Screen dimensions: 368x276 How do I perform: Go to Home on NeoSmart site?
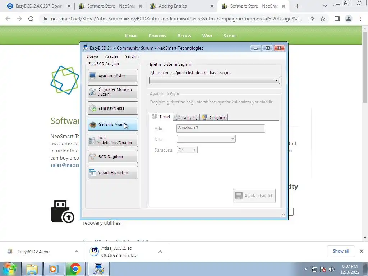pos(132,36)
